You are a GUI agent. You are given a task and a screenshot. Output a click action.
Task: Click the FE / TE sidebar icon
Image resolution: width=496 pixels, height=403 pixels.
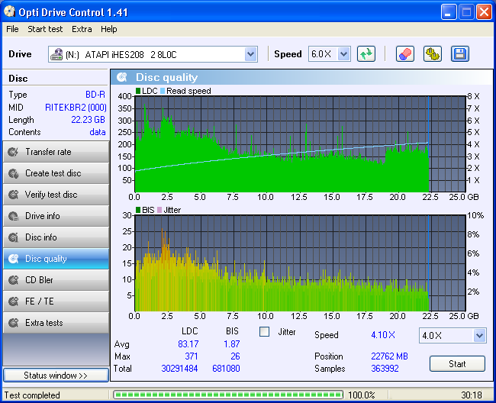(13, 301)
